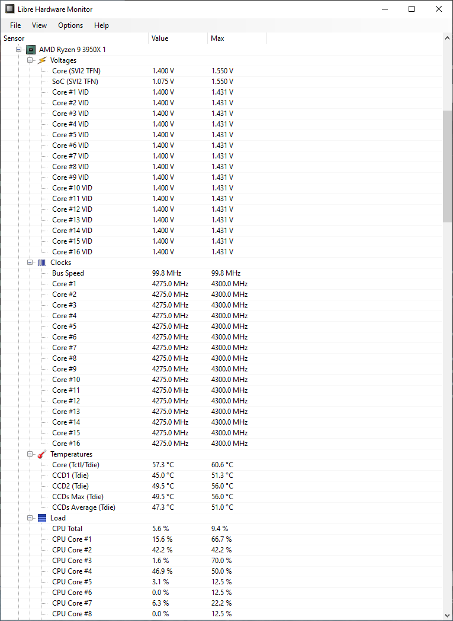
Task: Select the Core #10 VID row
Action: (221, 188)
